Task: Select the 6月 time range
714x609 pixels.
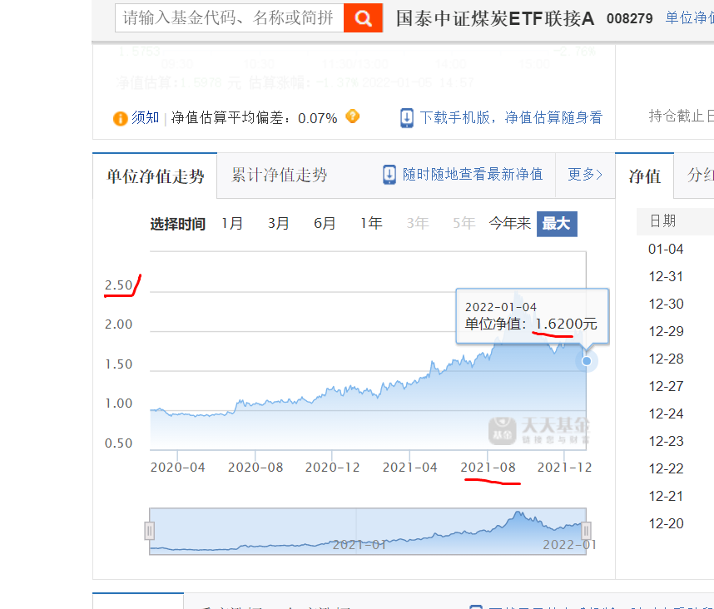Action: 325,224
